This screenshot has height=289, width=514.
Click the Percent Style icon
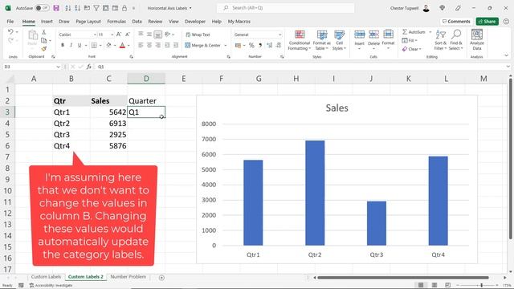[251, 45]
